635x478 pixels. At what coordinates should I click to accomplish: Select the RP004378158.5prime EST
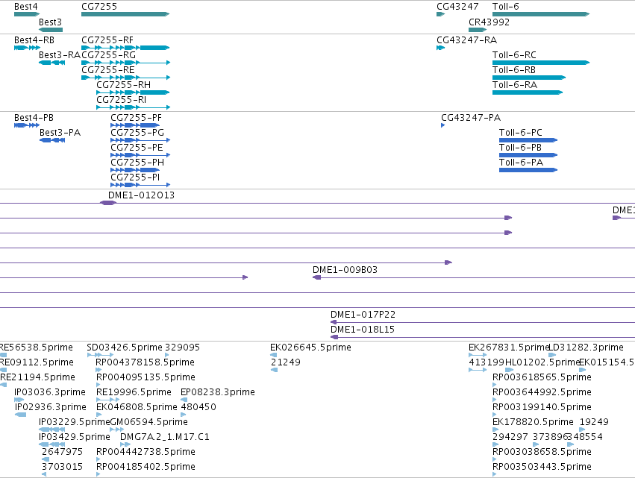[x=98, y=371]
